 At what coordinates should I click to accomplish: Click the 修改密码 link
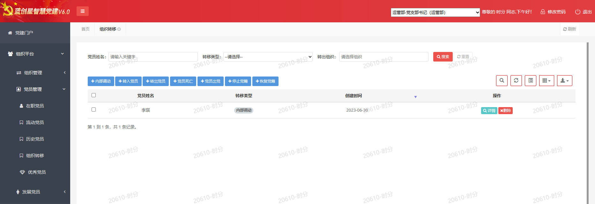pos(556,12)
